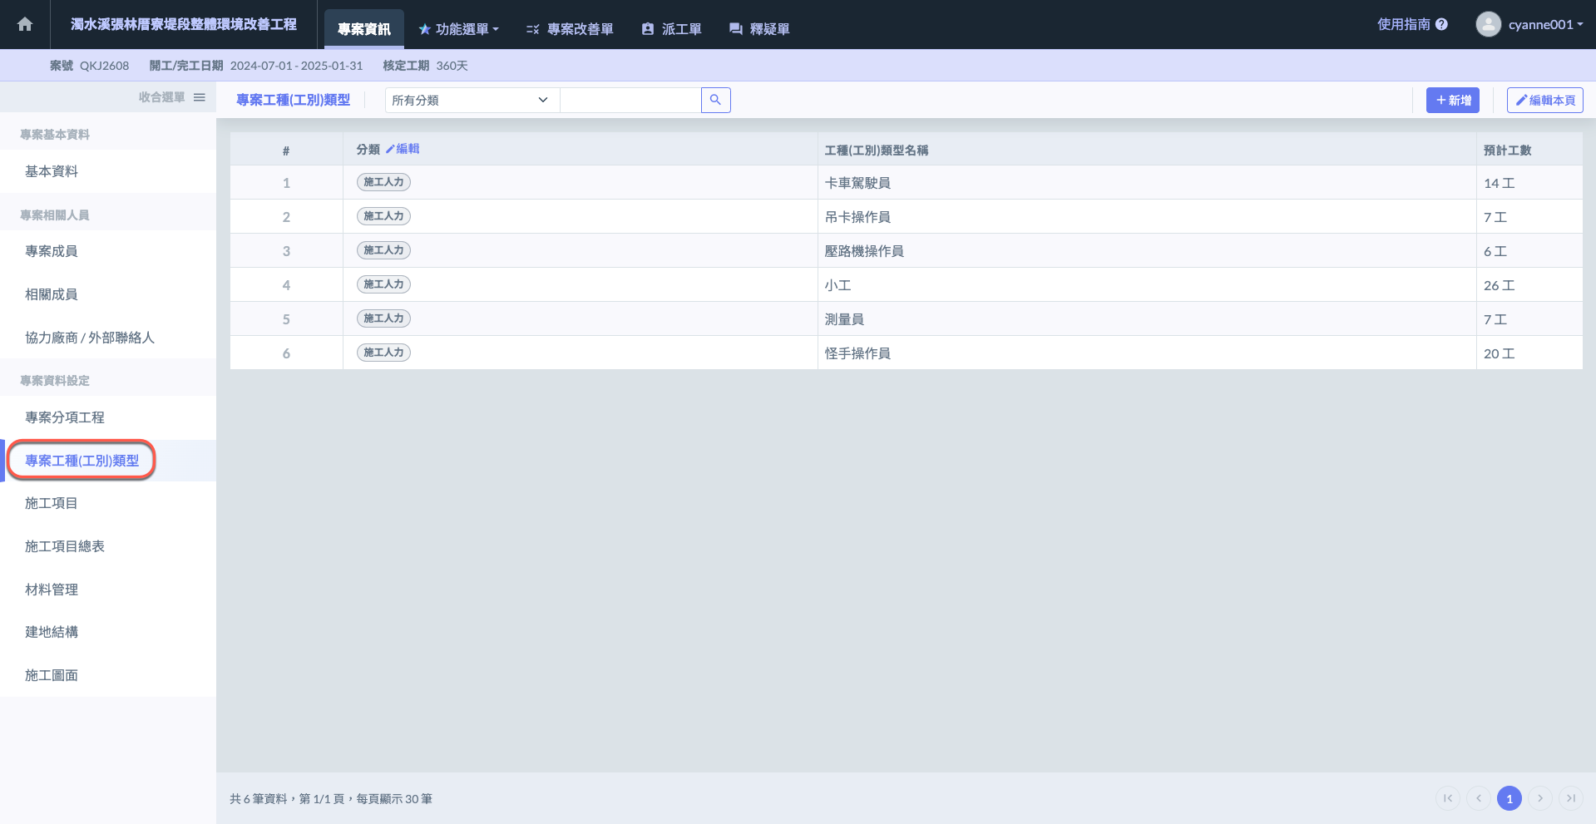Viewport: 1596px width, 824px height.
Task: Open the cyanne001 account dropdown
Action: pyautogui.click(x=1545, y=24)
